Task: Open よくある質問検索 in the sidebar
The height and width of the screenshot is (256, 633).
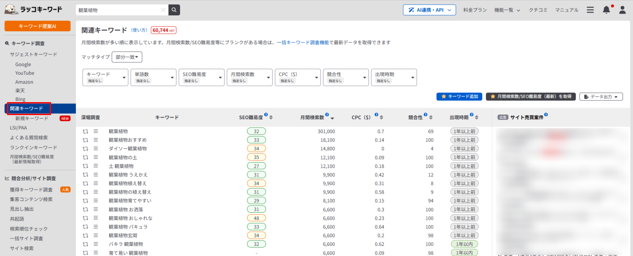Action: point(29,138)
